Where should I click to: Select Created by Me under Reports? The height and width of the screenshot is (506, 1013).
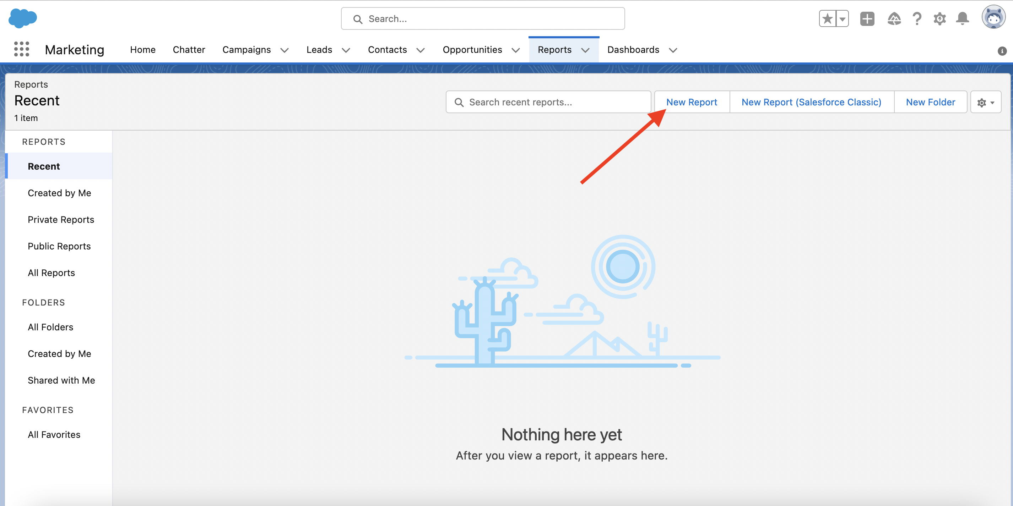click(x=59, y=193)
